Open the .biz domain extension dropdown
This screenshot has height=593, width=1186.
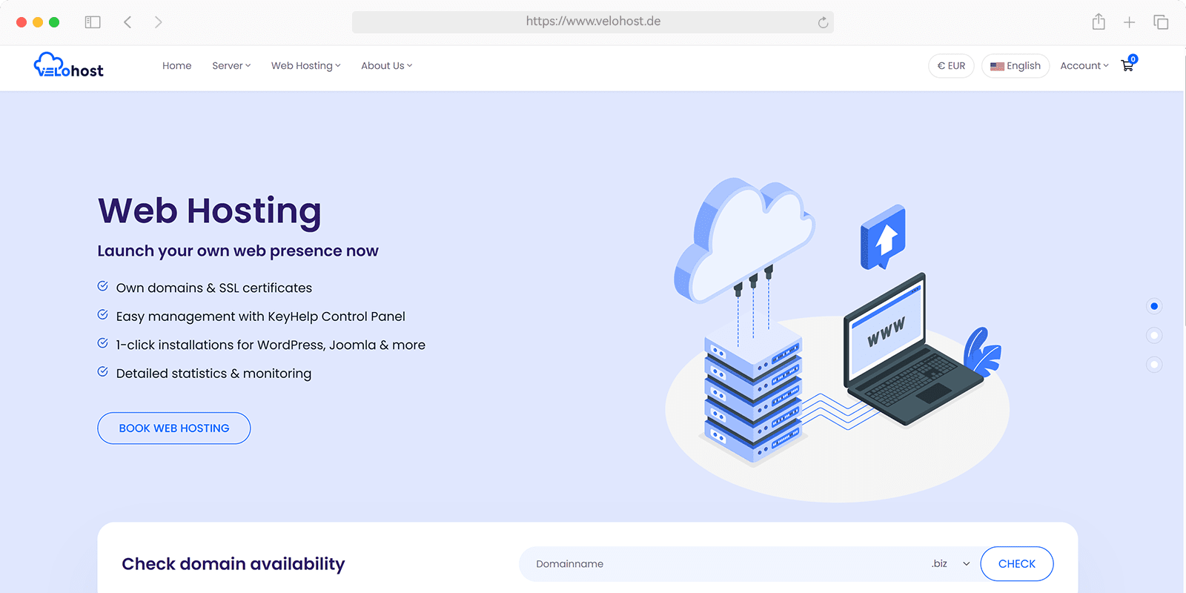950,563
